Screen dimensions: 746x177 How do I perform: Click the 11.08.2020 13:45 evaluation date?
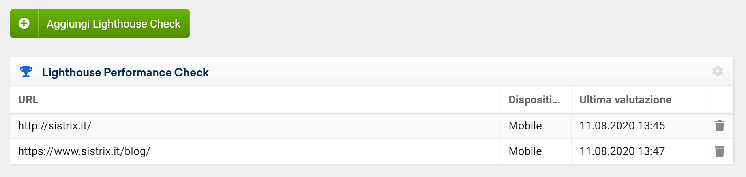click(622, 126)
